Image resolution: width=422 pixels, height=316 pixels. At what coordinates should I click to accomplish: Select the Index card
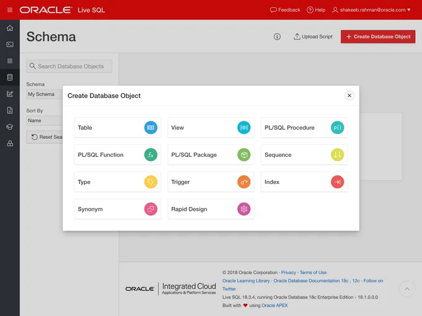(x=304, y=182)
